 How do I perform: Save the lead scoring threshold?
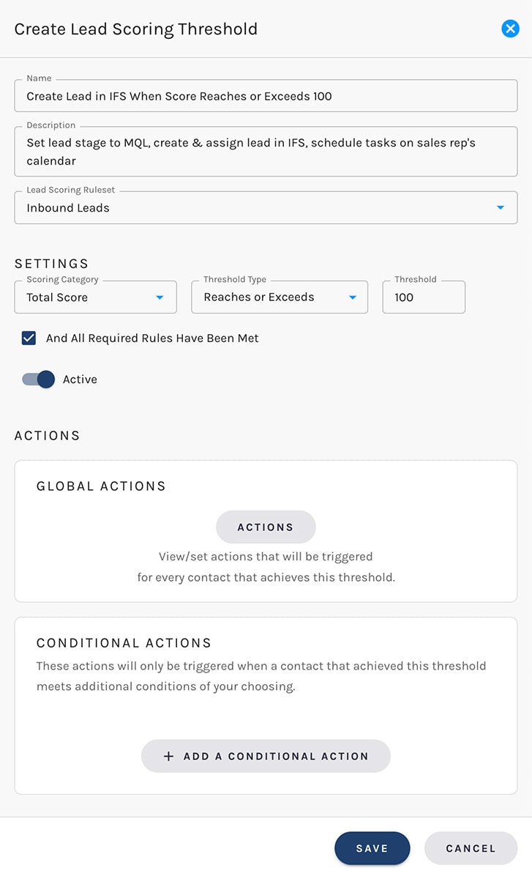click(372, 848)
